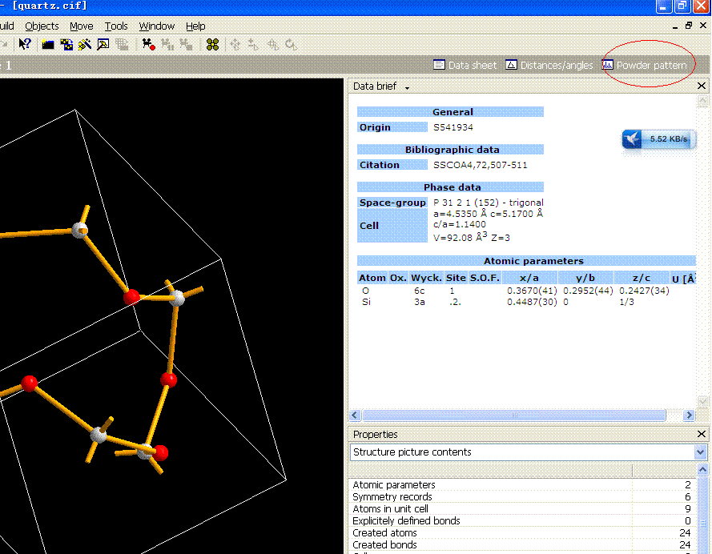This screenshot has width=712, height=554.
Task: Close the Data brief panel
Action: click(x=702, y=86)
